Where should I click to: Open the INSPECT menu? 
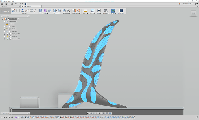[85, 13]
